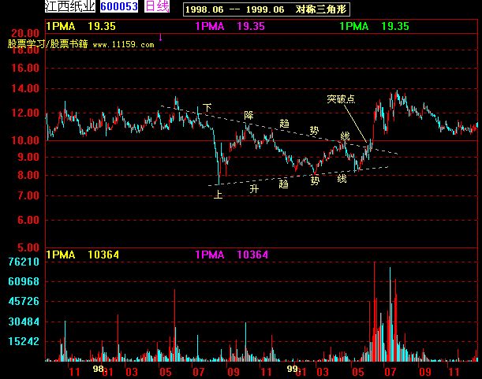482x379 pixels.
Task: Click the 15242 volume axis label
Action: [x=24, y=341]
